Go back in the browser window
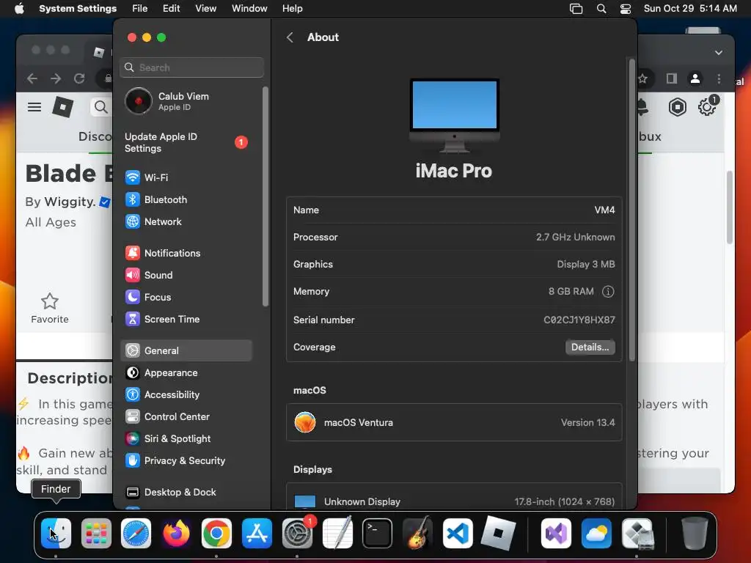The height and width of the screenshot is (563, 751). tap(32, 78)
